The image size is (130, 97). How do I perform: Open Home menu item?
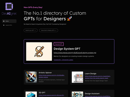click(x=9, y=21)
